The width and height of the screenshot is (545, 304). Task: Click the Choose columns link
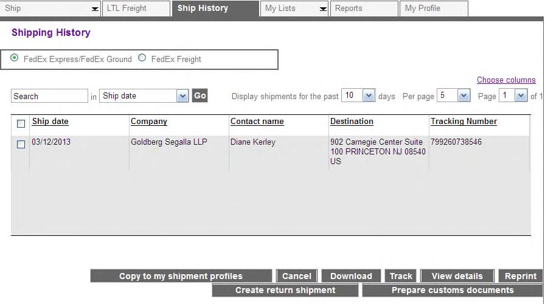(506, 80)
